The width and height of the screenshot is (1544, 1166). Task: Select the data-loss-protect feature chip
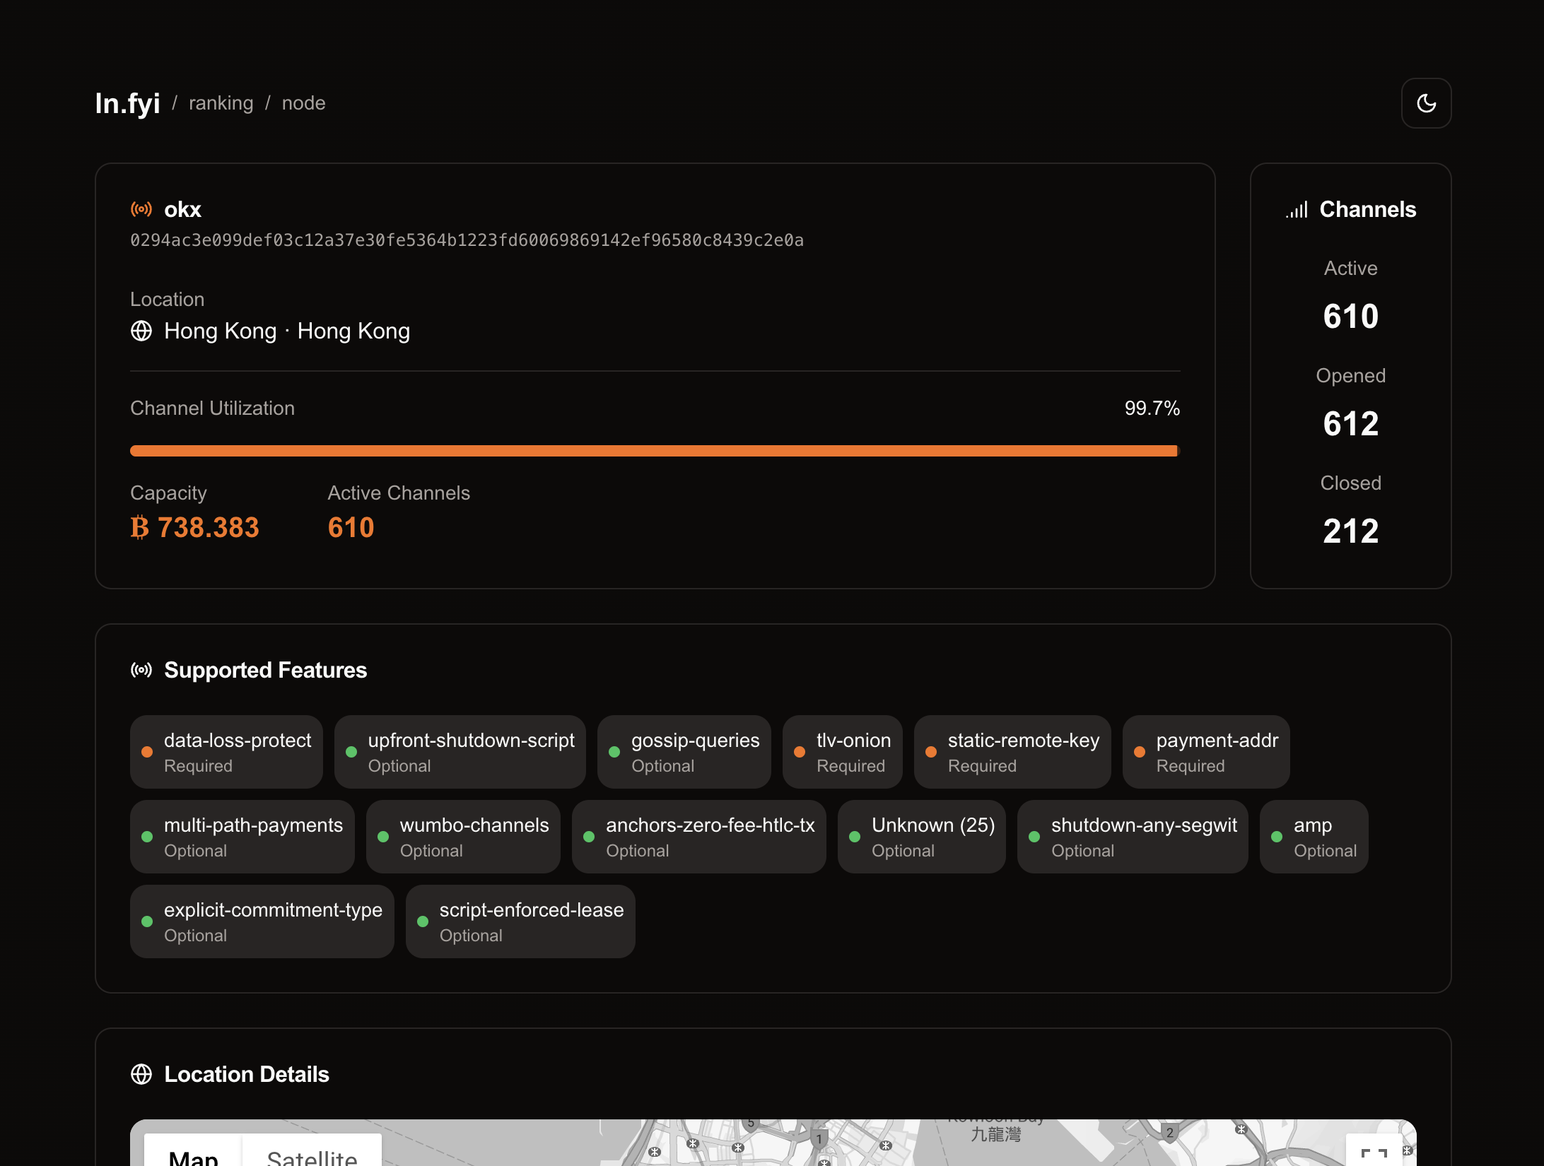226,752
